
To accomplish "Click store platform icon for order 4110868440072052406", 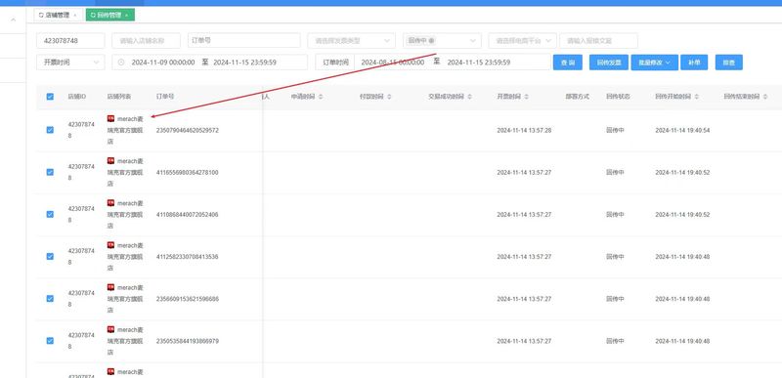I will tap(110, 203).
